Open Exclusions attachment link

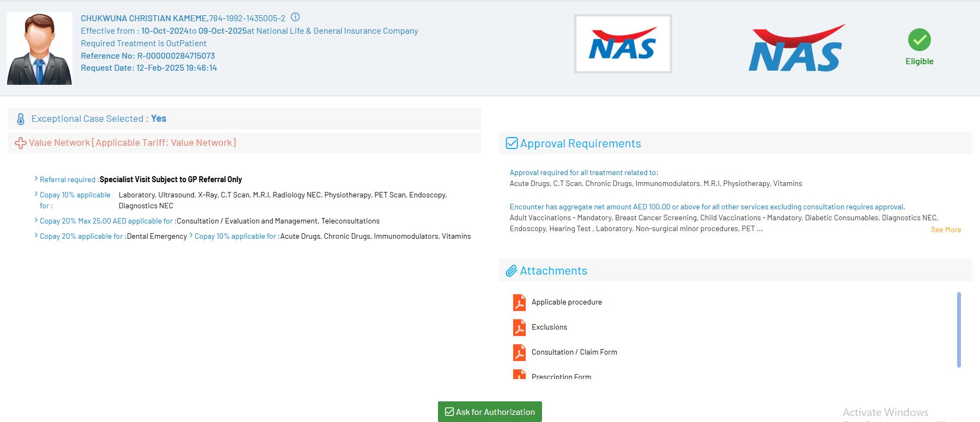pos(549,327)
